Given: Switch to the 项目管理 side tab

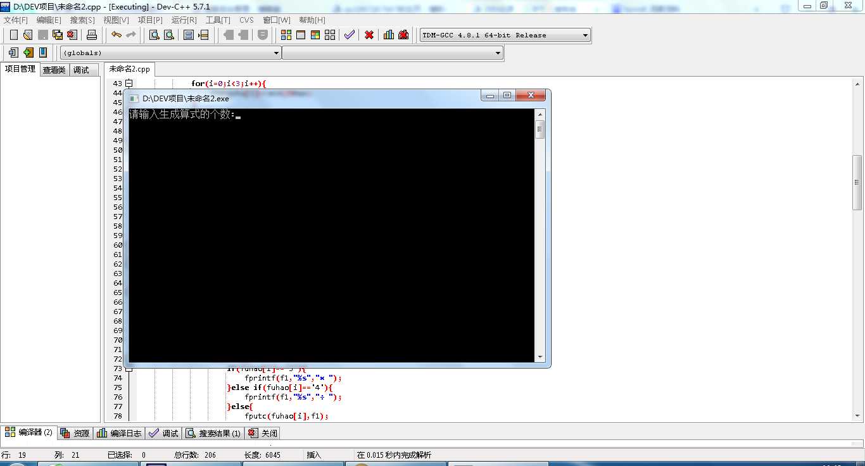Looking at the screenshot, I should coord(20,69).
